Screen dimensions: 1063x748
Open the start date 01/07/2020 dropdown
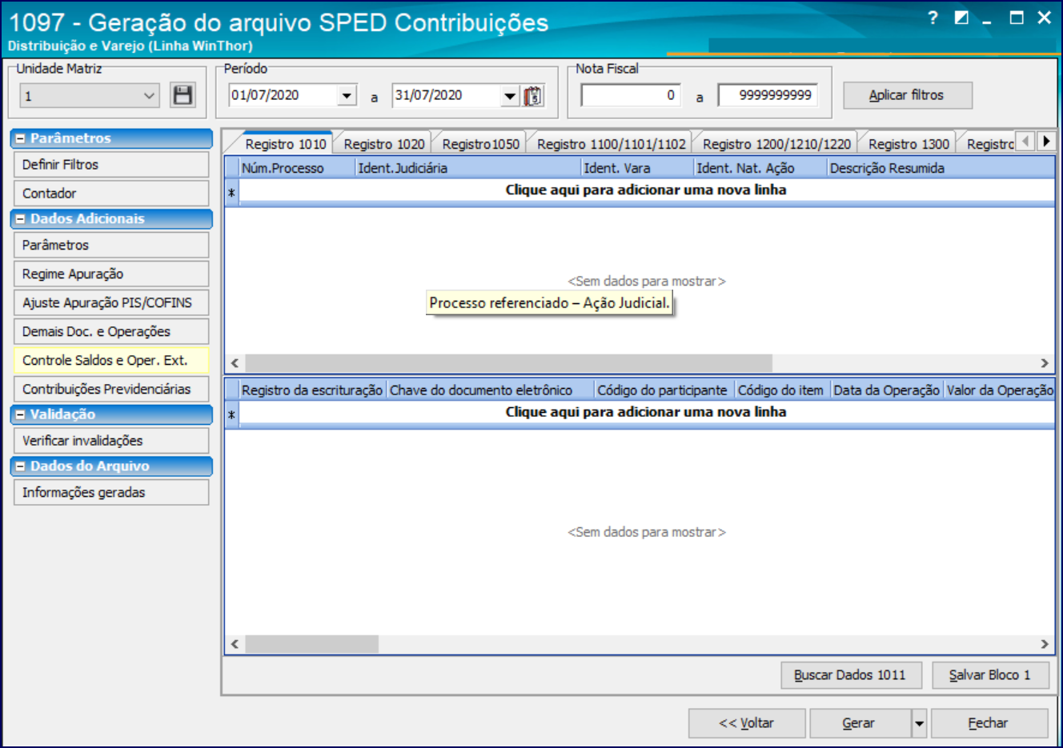click(347, 96)
